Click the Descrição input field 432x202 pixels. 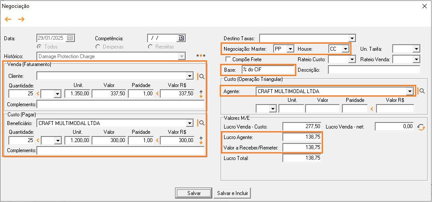pos(374,70)
